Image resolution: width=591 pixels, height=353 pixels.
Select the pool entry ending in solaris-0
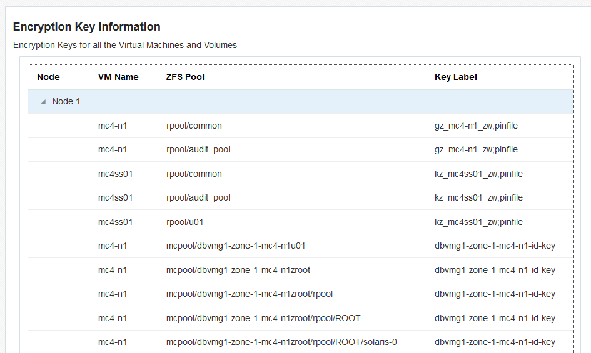click(281, 342)
